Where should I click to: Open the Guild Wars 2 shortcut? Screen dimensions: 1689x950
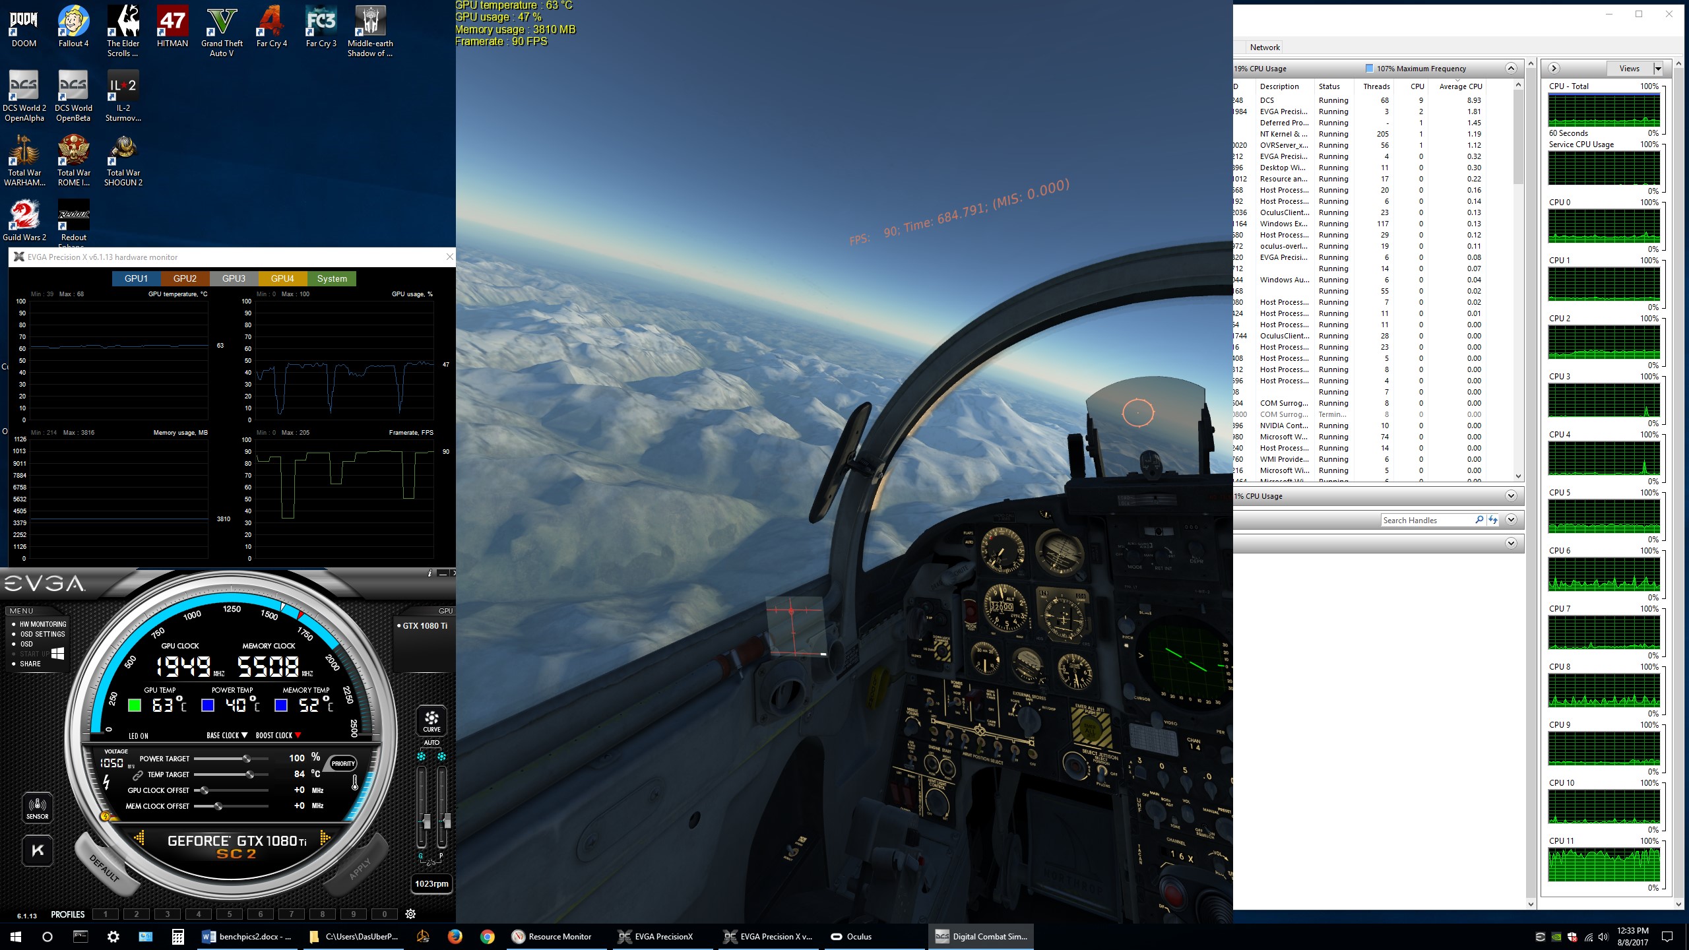pyautogui.click(x=24, y=220)
